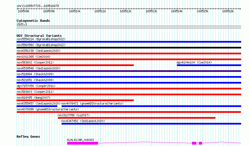
Task: Select nsv4079398 (gnomADStructuralVariants) label
Action: click(x=48, y=109)
